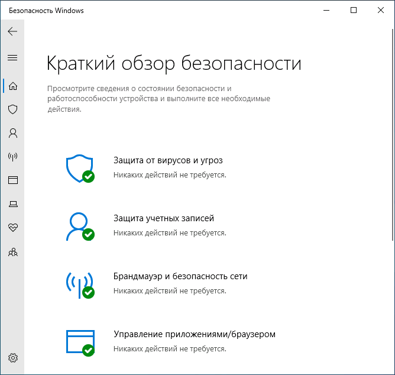
Task: Open the hamburger navigation menu
Action: point(12,58)
